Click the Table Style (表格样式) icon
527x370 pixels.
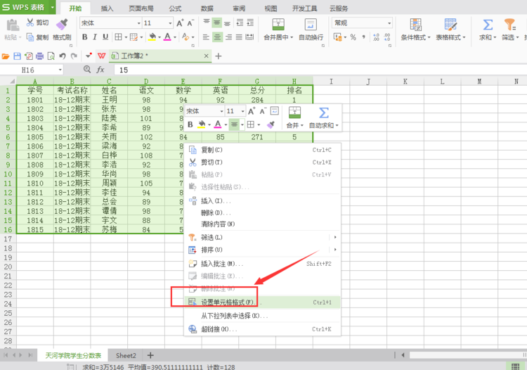point(450,25)
